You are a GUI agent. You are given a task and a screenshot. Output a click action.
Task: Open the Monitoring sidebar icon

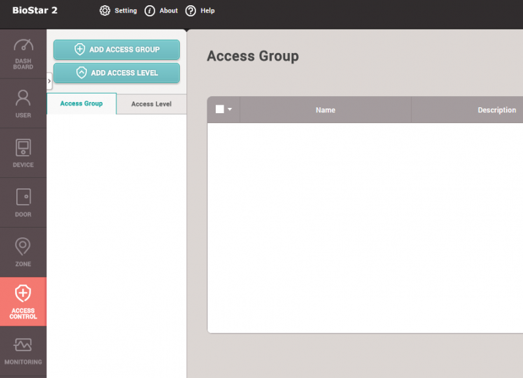click(23, 345)
